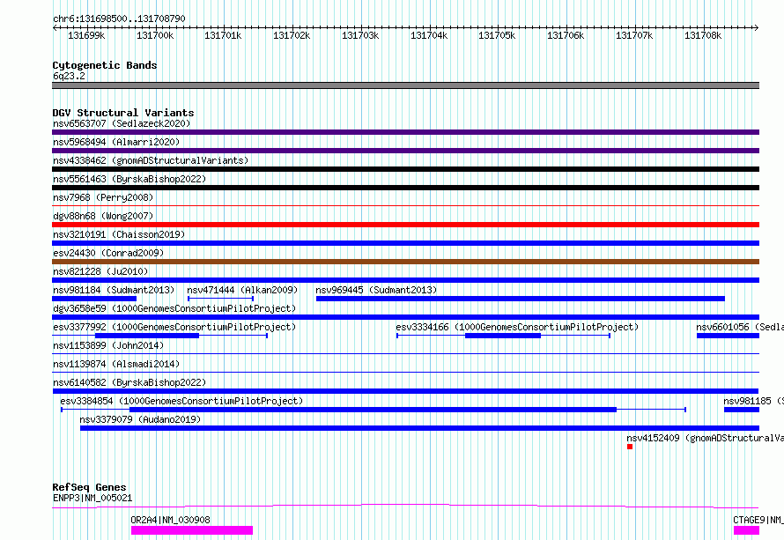This screenshot has width=784, height=540.
Task: Click the magenta OR2A4 gene block
Action: (x=192, y=530)
